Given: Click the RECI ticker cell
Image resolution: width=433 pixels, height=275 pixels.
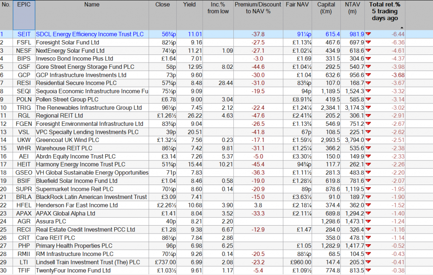Looking at the screenshot, I should (24, 230).
